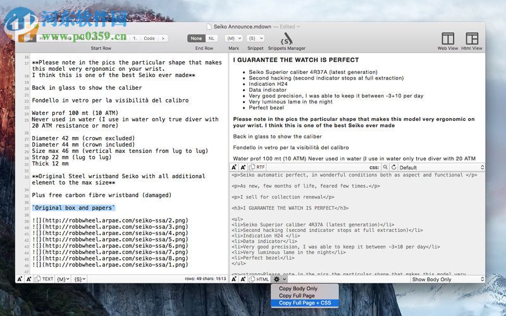Viewport: 506px width, 316px height.
Task: Open the Snippet {S} dropdown in toolbar
Action: coord(256,39)
